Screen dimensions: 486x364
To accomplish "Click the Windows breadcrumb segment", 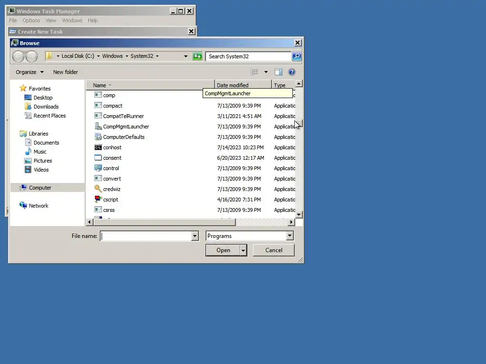I will click(112, 56).
